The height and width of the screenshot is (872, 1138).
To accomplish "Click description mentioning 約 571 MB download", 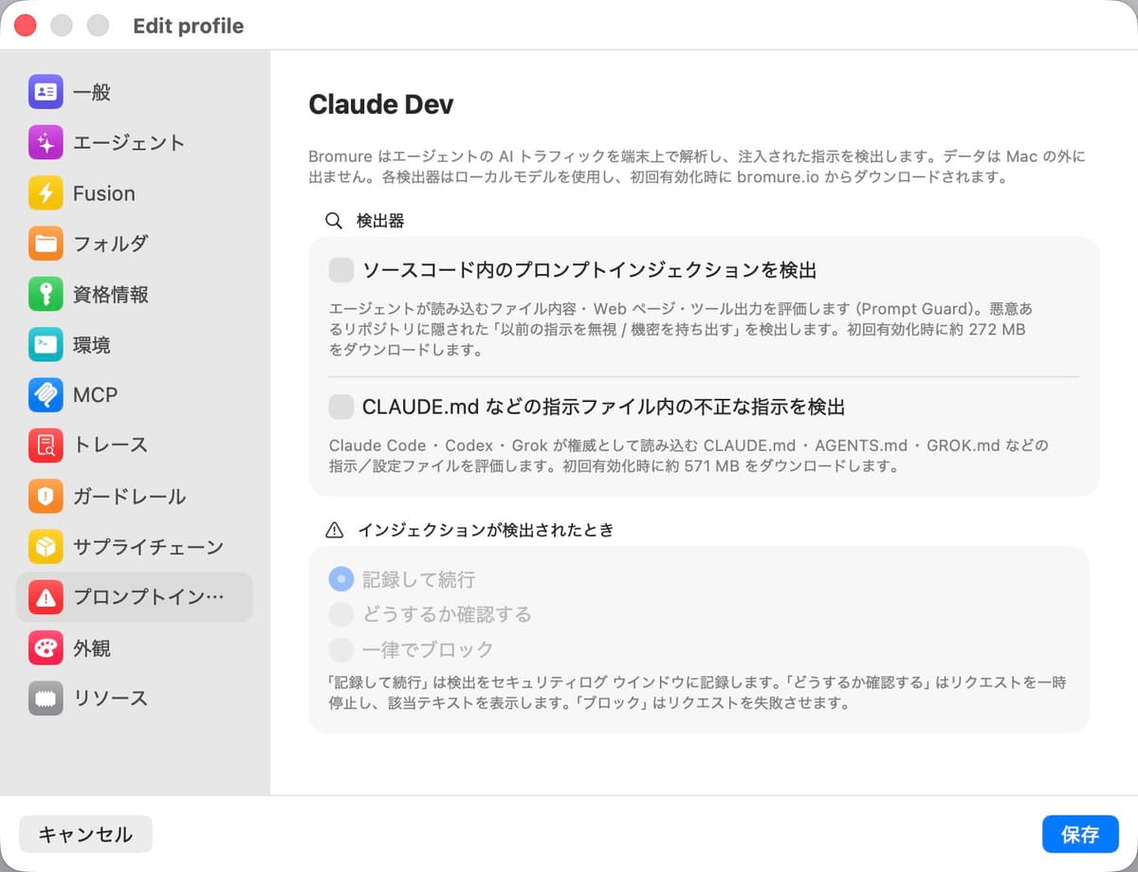I will 688,456.
